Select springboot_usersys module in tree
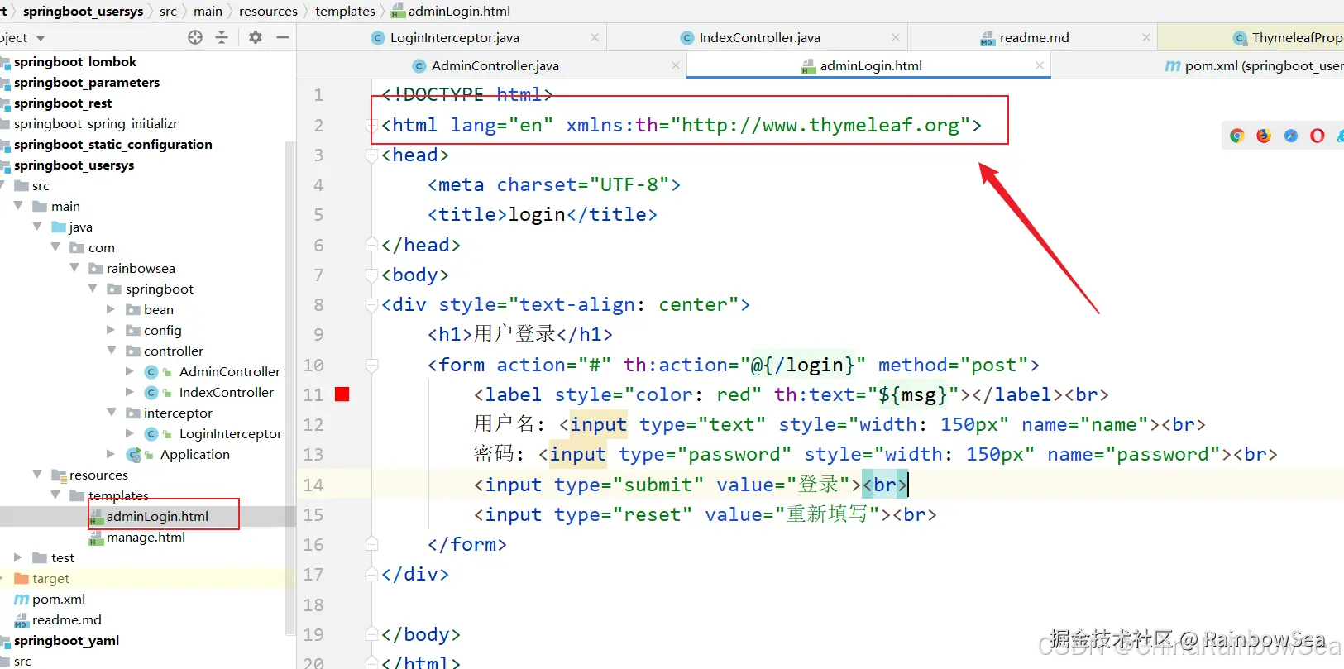The image size is (1344, 669). [74, 165]
